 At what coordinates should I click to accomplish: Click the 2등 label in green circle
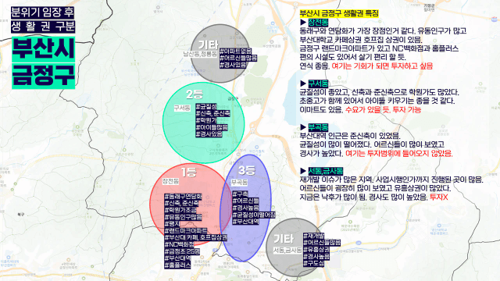pos(195,94)
